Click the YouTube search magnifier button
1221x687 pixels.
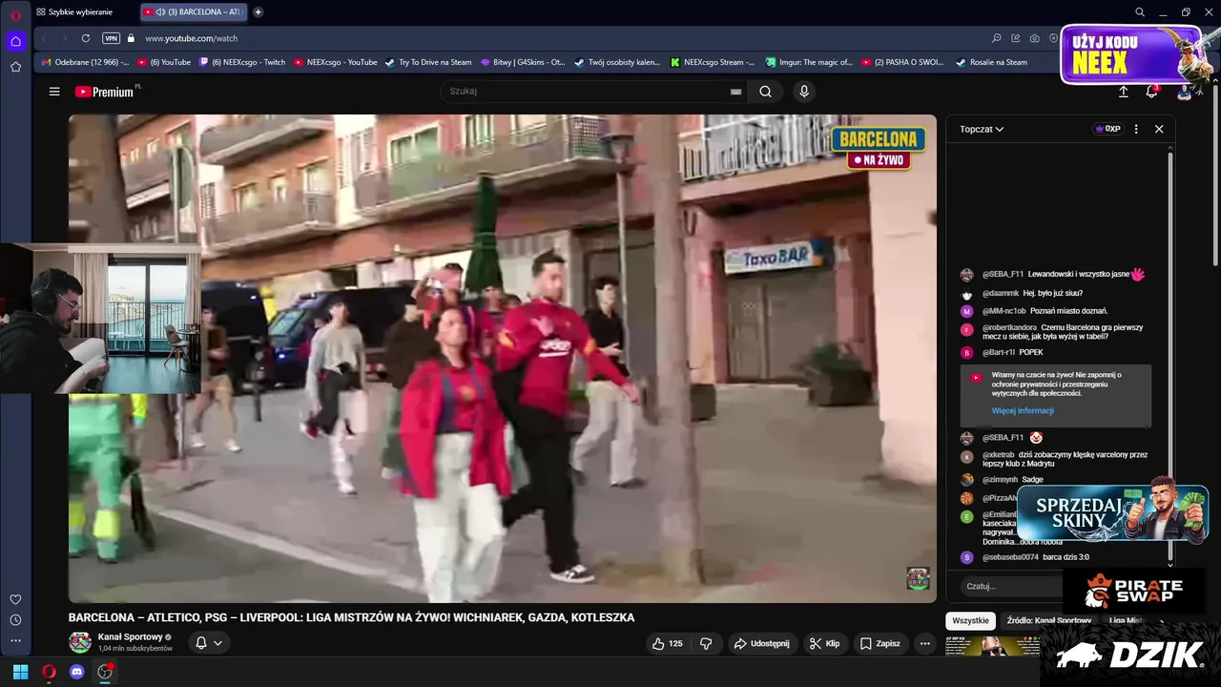coord(765,92)
